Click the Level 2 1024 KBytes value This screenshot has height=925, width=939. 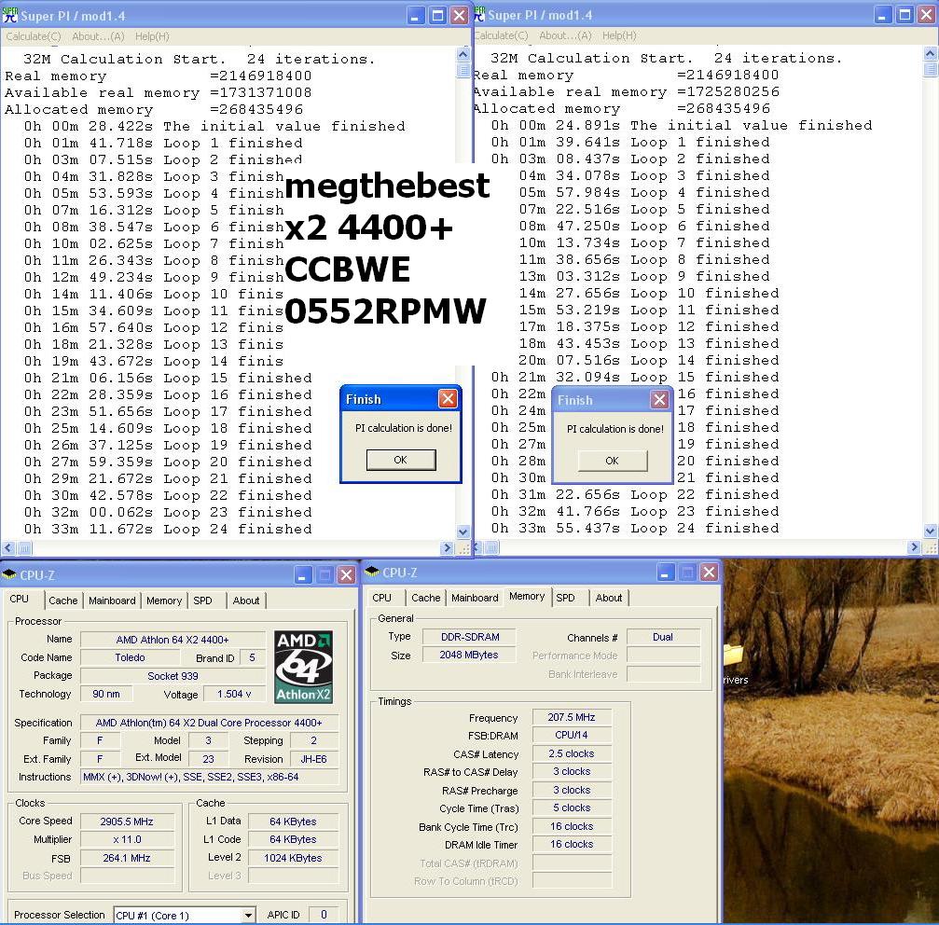tap(293, 858)
